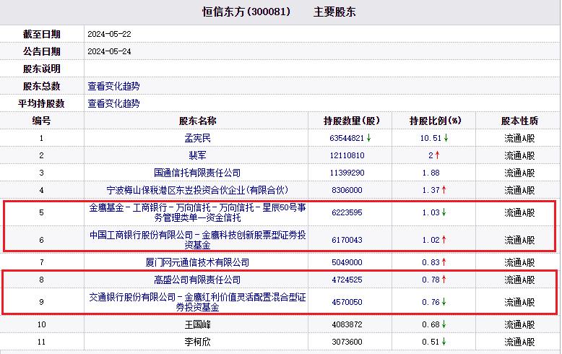Click holding count 3073600

(347, 342)
